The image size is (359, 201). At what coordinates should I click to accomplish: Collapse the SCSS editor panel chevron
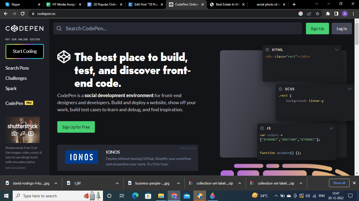tap(350, 89)
